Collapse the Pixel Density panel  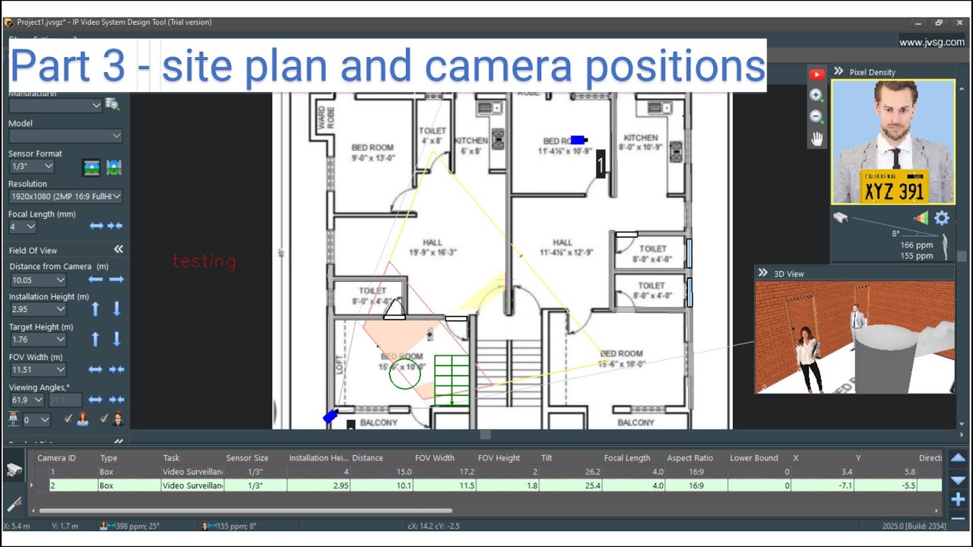[838, 71]
